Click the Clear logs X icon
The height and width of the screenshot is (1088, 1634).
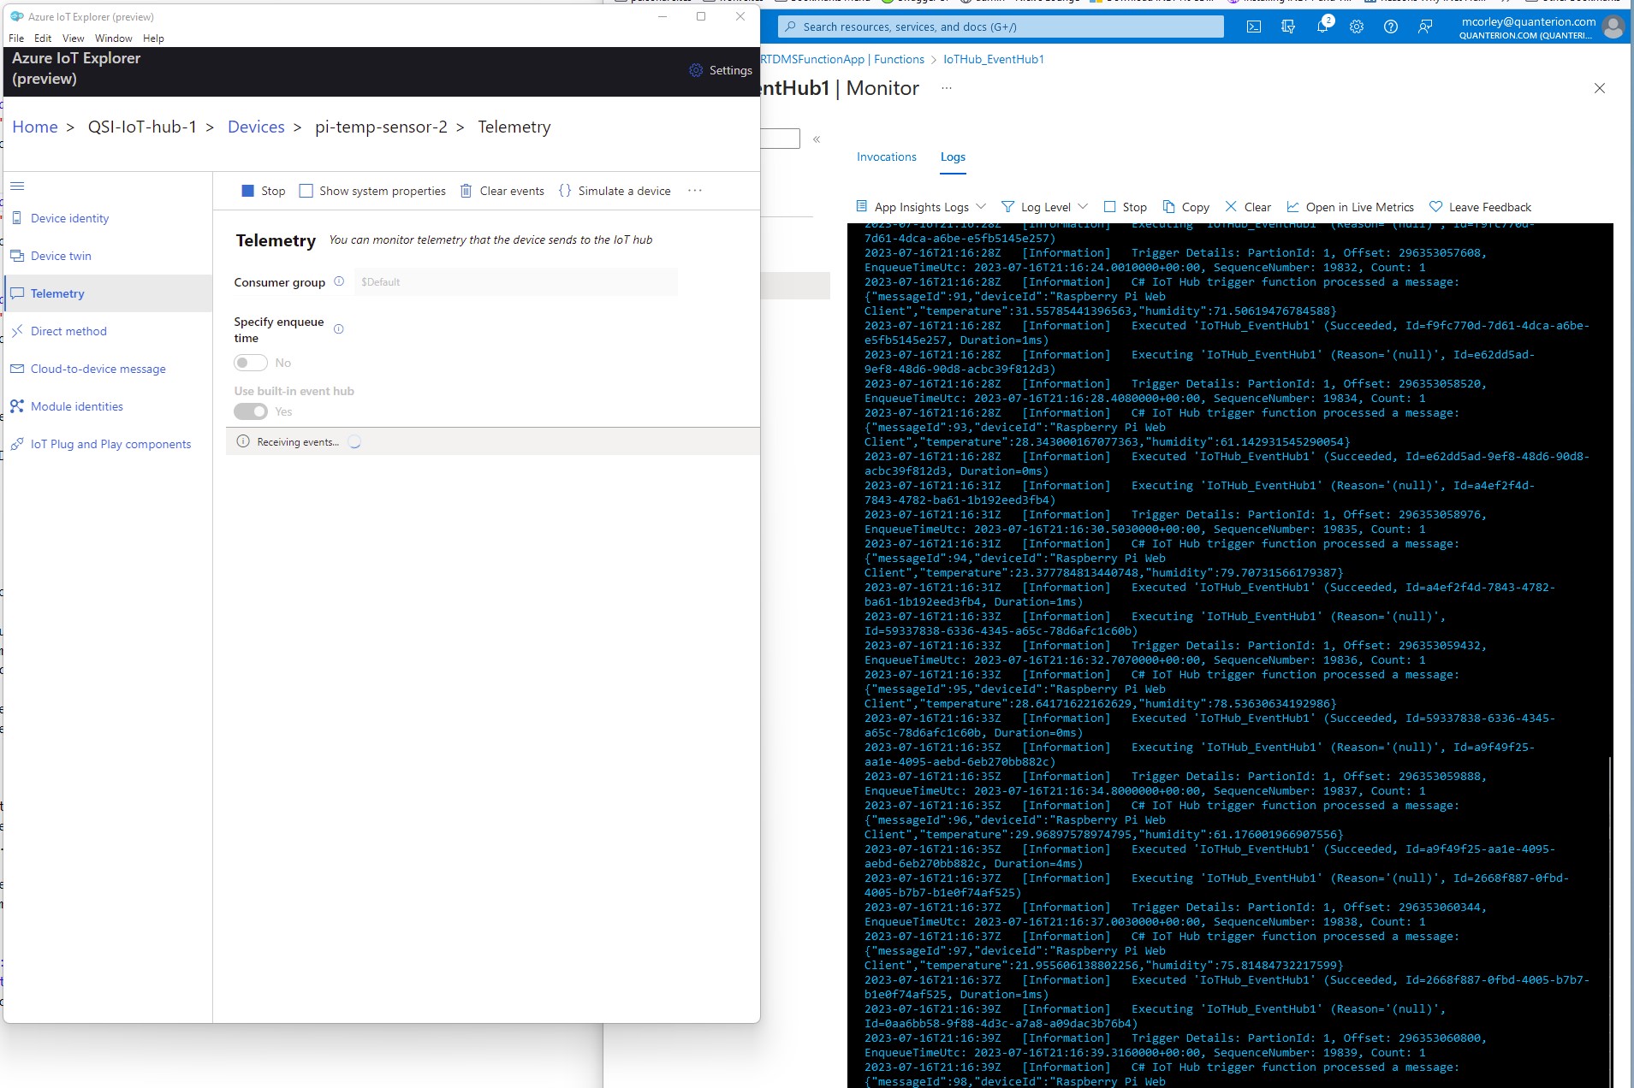(x=1231, y=207)
